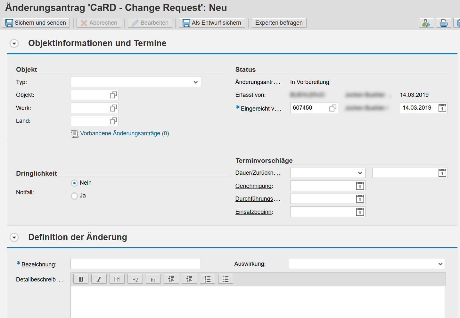The image size is (460, 318).
Task: Collapse Definition der Änderung section
Action: [x=14, y=237]
